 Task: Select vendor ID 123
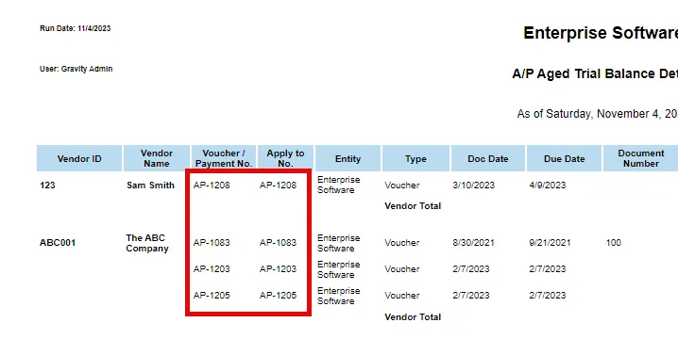[47, 185]
